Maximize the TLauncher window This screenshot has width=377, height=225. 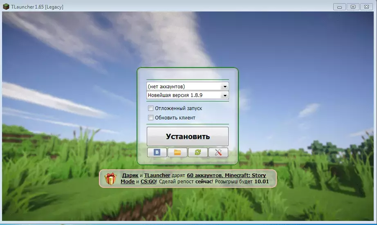pos(353,7)
